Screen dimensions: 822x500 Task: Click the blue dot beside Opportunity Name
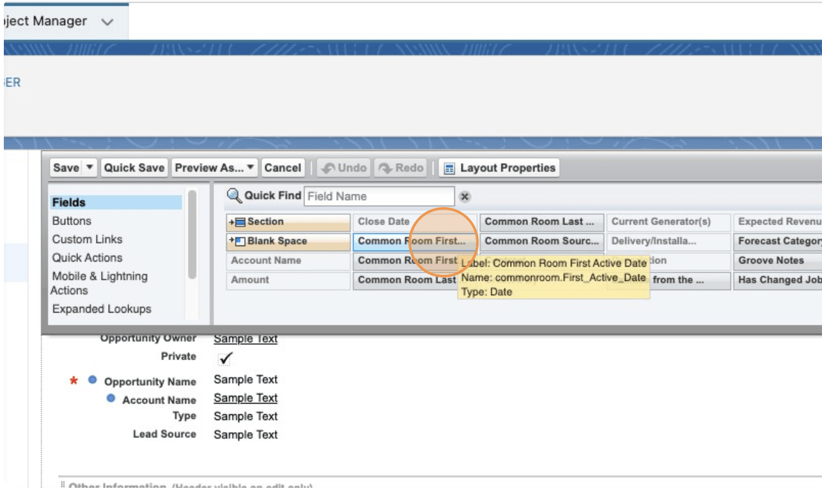point(92,380)
